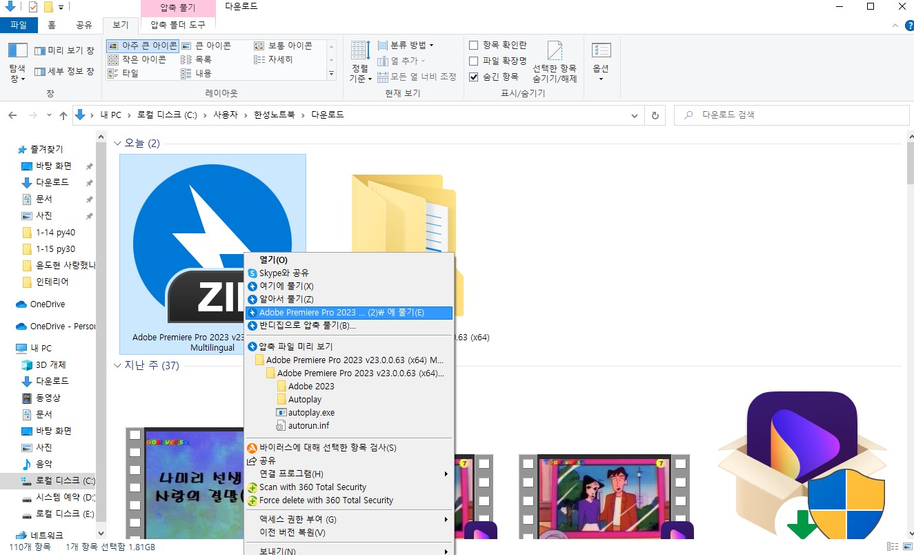Viewport: 914px width, 555px height.
Task: Choose details (자세히) layout
Action: (274, 59)
